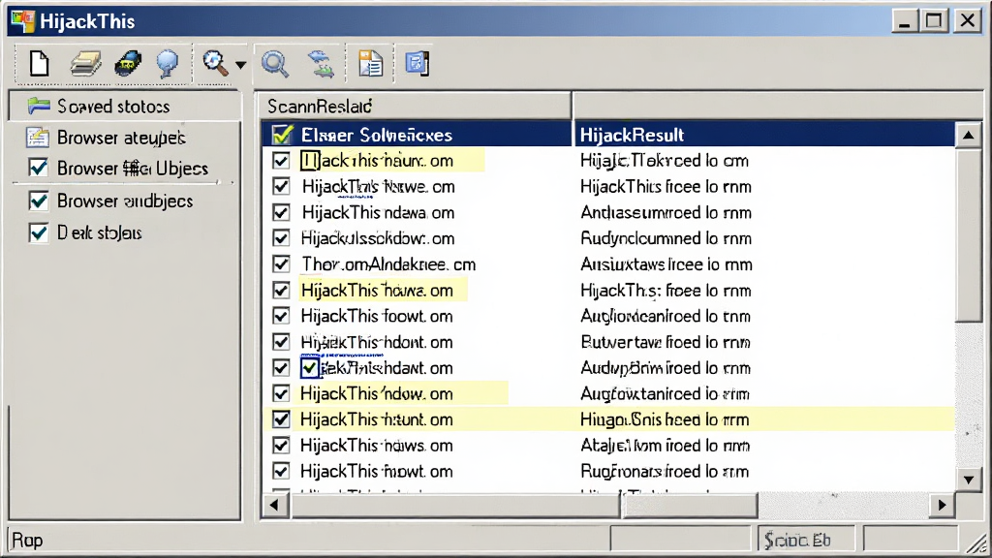
Task: Toggle the header checkbox next to Elaaer Solveriexes
Action: click(282, 135)
